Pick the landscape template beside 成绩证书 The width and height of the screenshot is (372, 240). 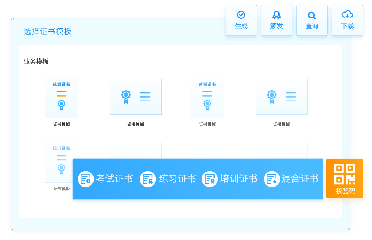tap(136, 97)
